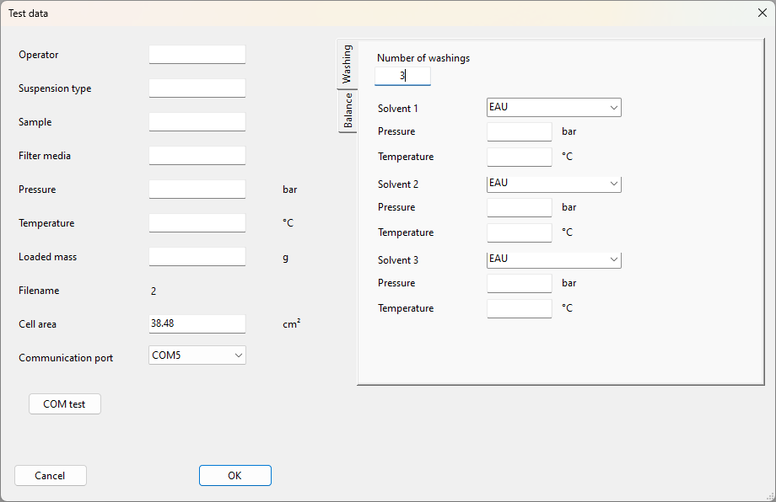Screen dimensions: 776x502
Task: Click the Pressure field under Solvent 1
Action: (x=519, y=132)
